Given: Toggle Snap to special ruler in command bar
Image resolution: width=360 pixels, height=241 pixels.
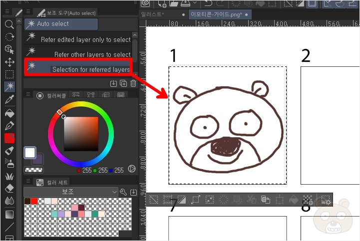Looking at the screenshot, I should click(340, 3).
